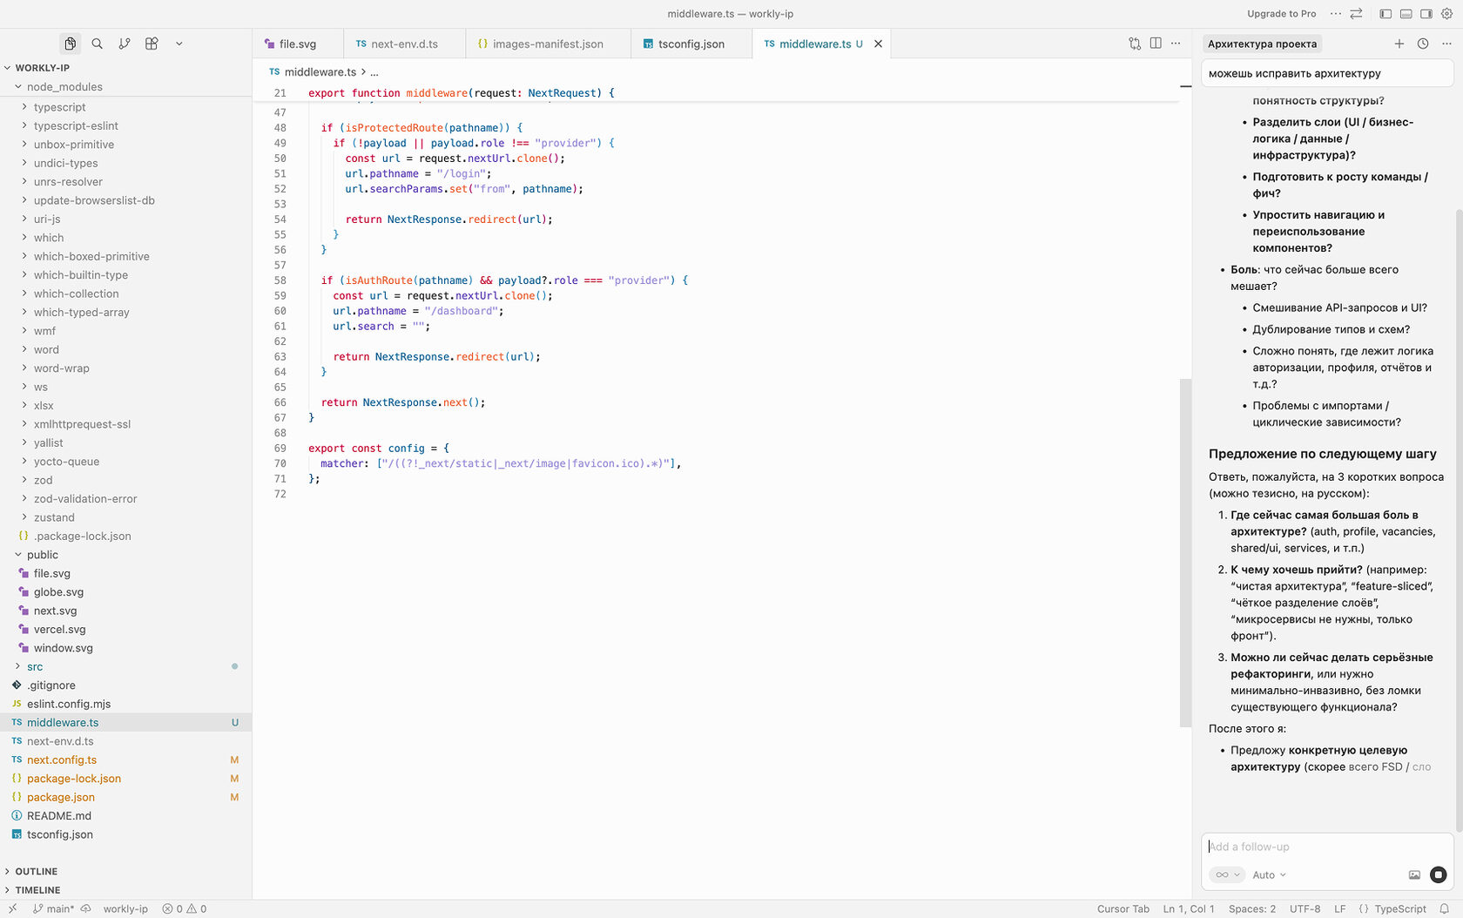Screen dimensions: 1463x918
Task: Click Upgrade to Pro link
Action: tap(1281, 14)
